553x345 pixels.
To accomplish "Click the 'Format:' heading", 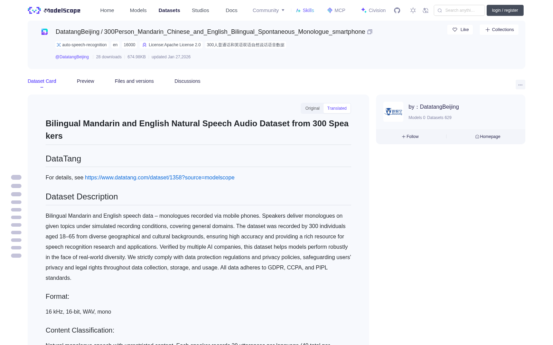I will pyautogui.click(x=57, y=296).
